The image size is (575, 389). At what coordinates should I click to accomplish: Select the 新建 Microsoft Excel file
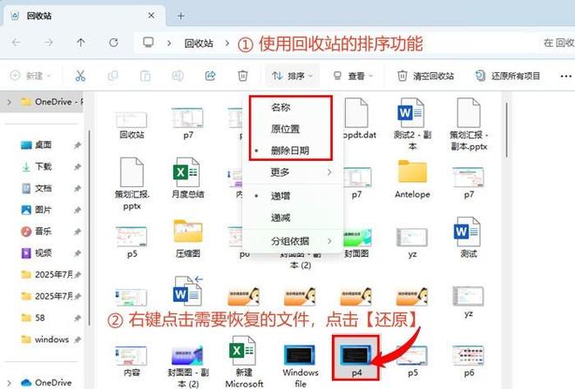point(244,362)
